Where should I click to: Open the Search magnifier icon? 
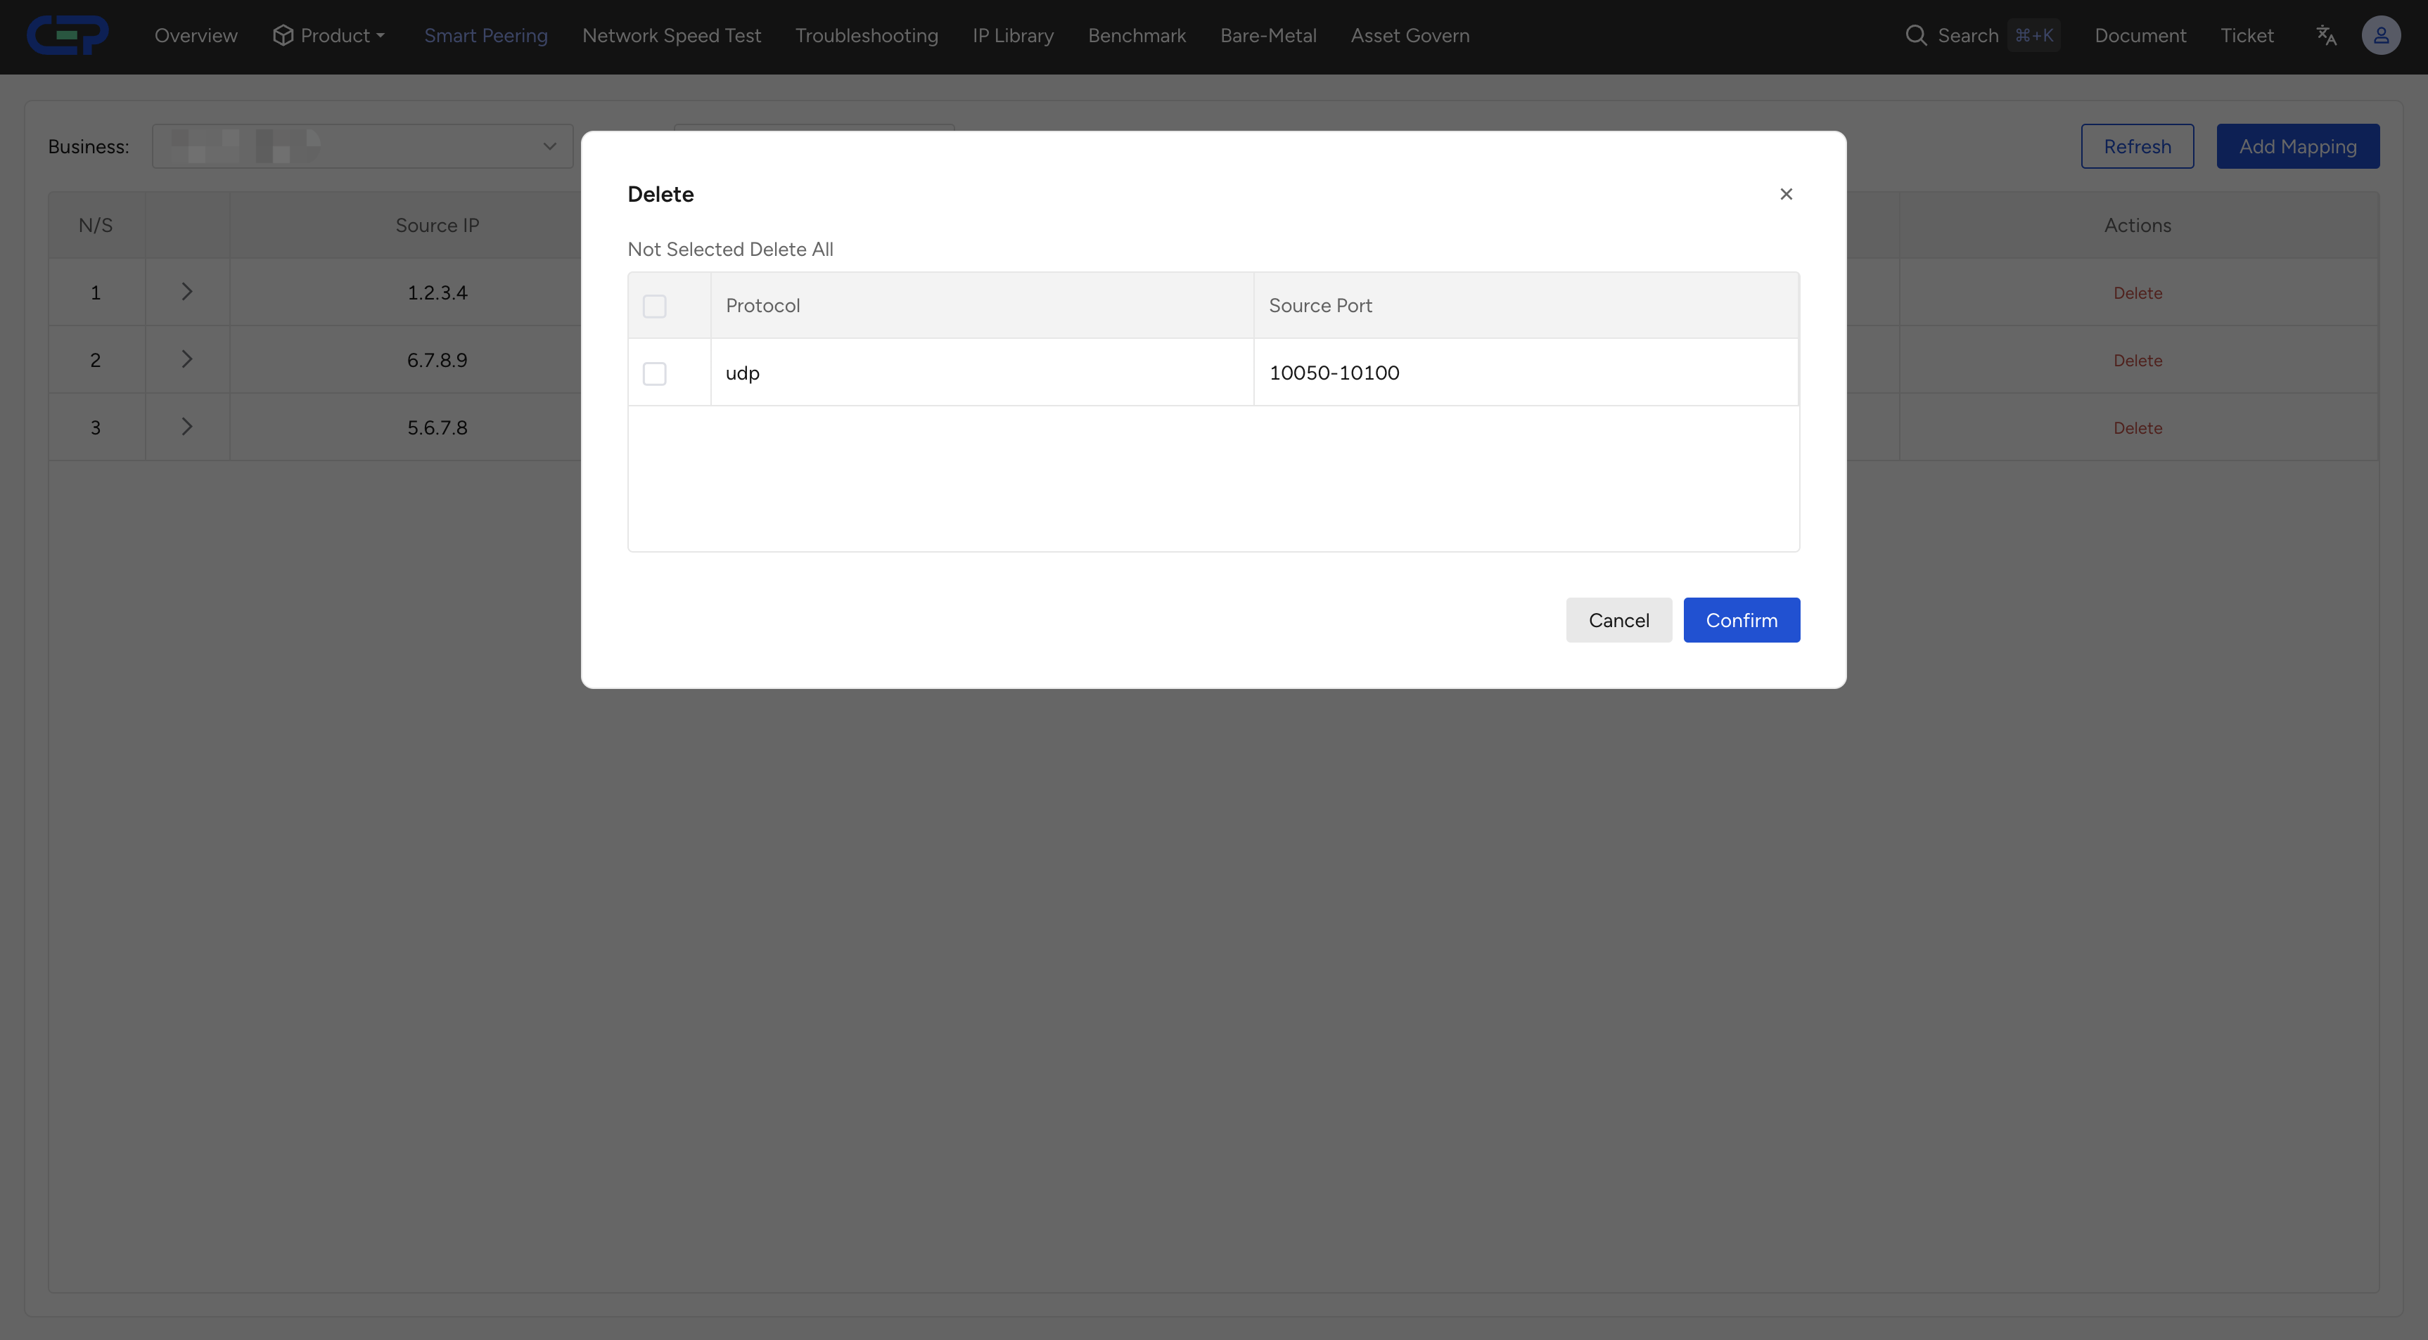click(1915, 36)
